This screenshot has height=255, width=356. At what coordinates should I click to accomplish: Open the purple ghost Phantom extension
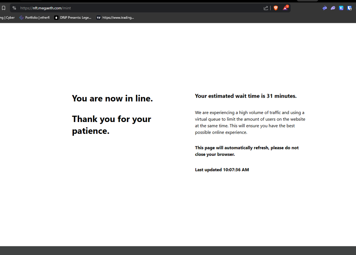click(x=333, y=8)
